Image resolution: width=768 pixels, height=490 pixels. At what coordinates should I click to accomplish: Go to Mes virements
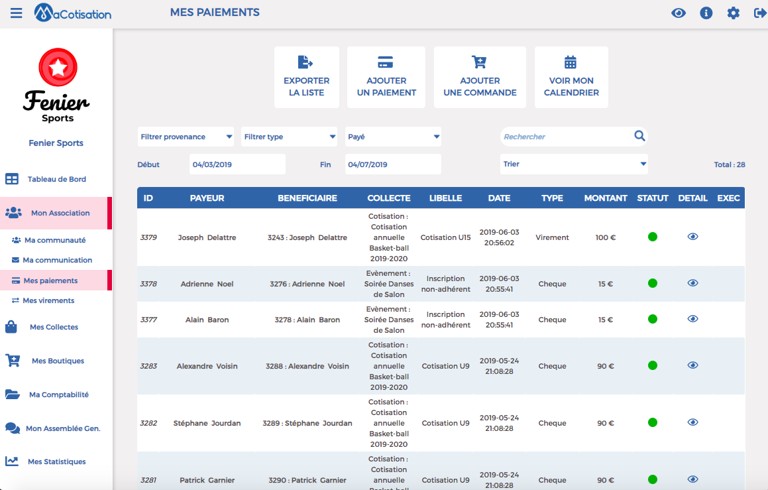(x=48, y=300)
